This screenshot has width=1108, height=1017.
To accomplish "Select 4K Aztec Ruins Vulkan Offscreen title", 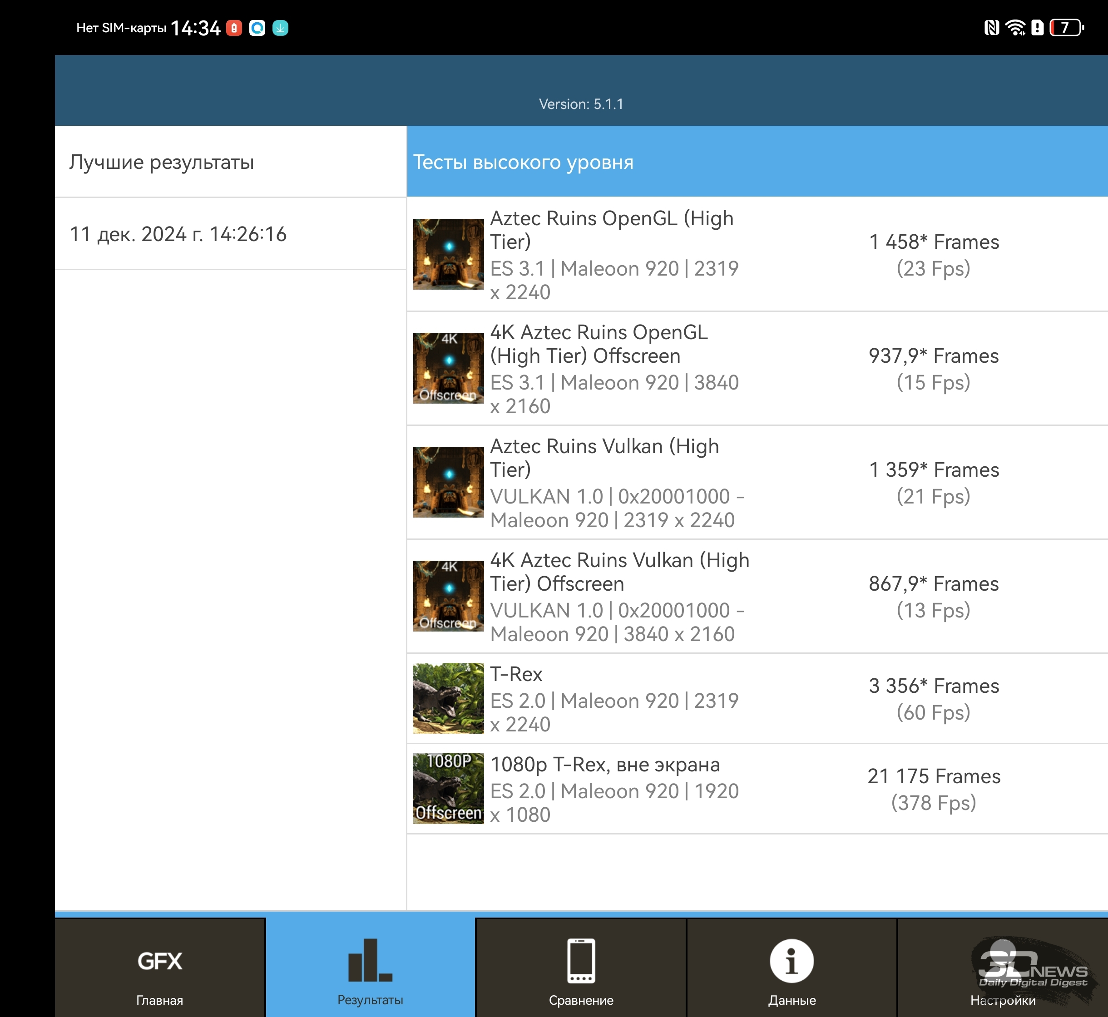I will [x=620, y=572].
